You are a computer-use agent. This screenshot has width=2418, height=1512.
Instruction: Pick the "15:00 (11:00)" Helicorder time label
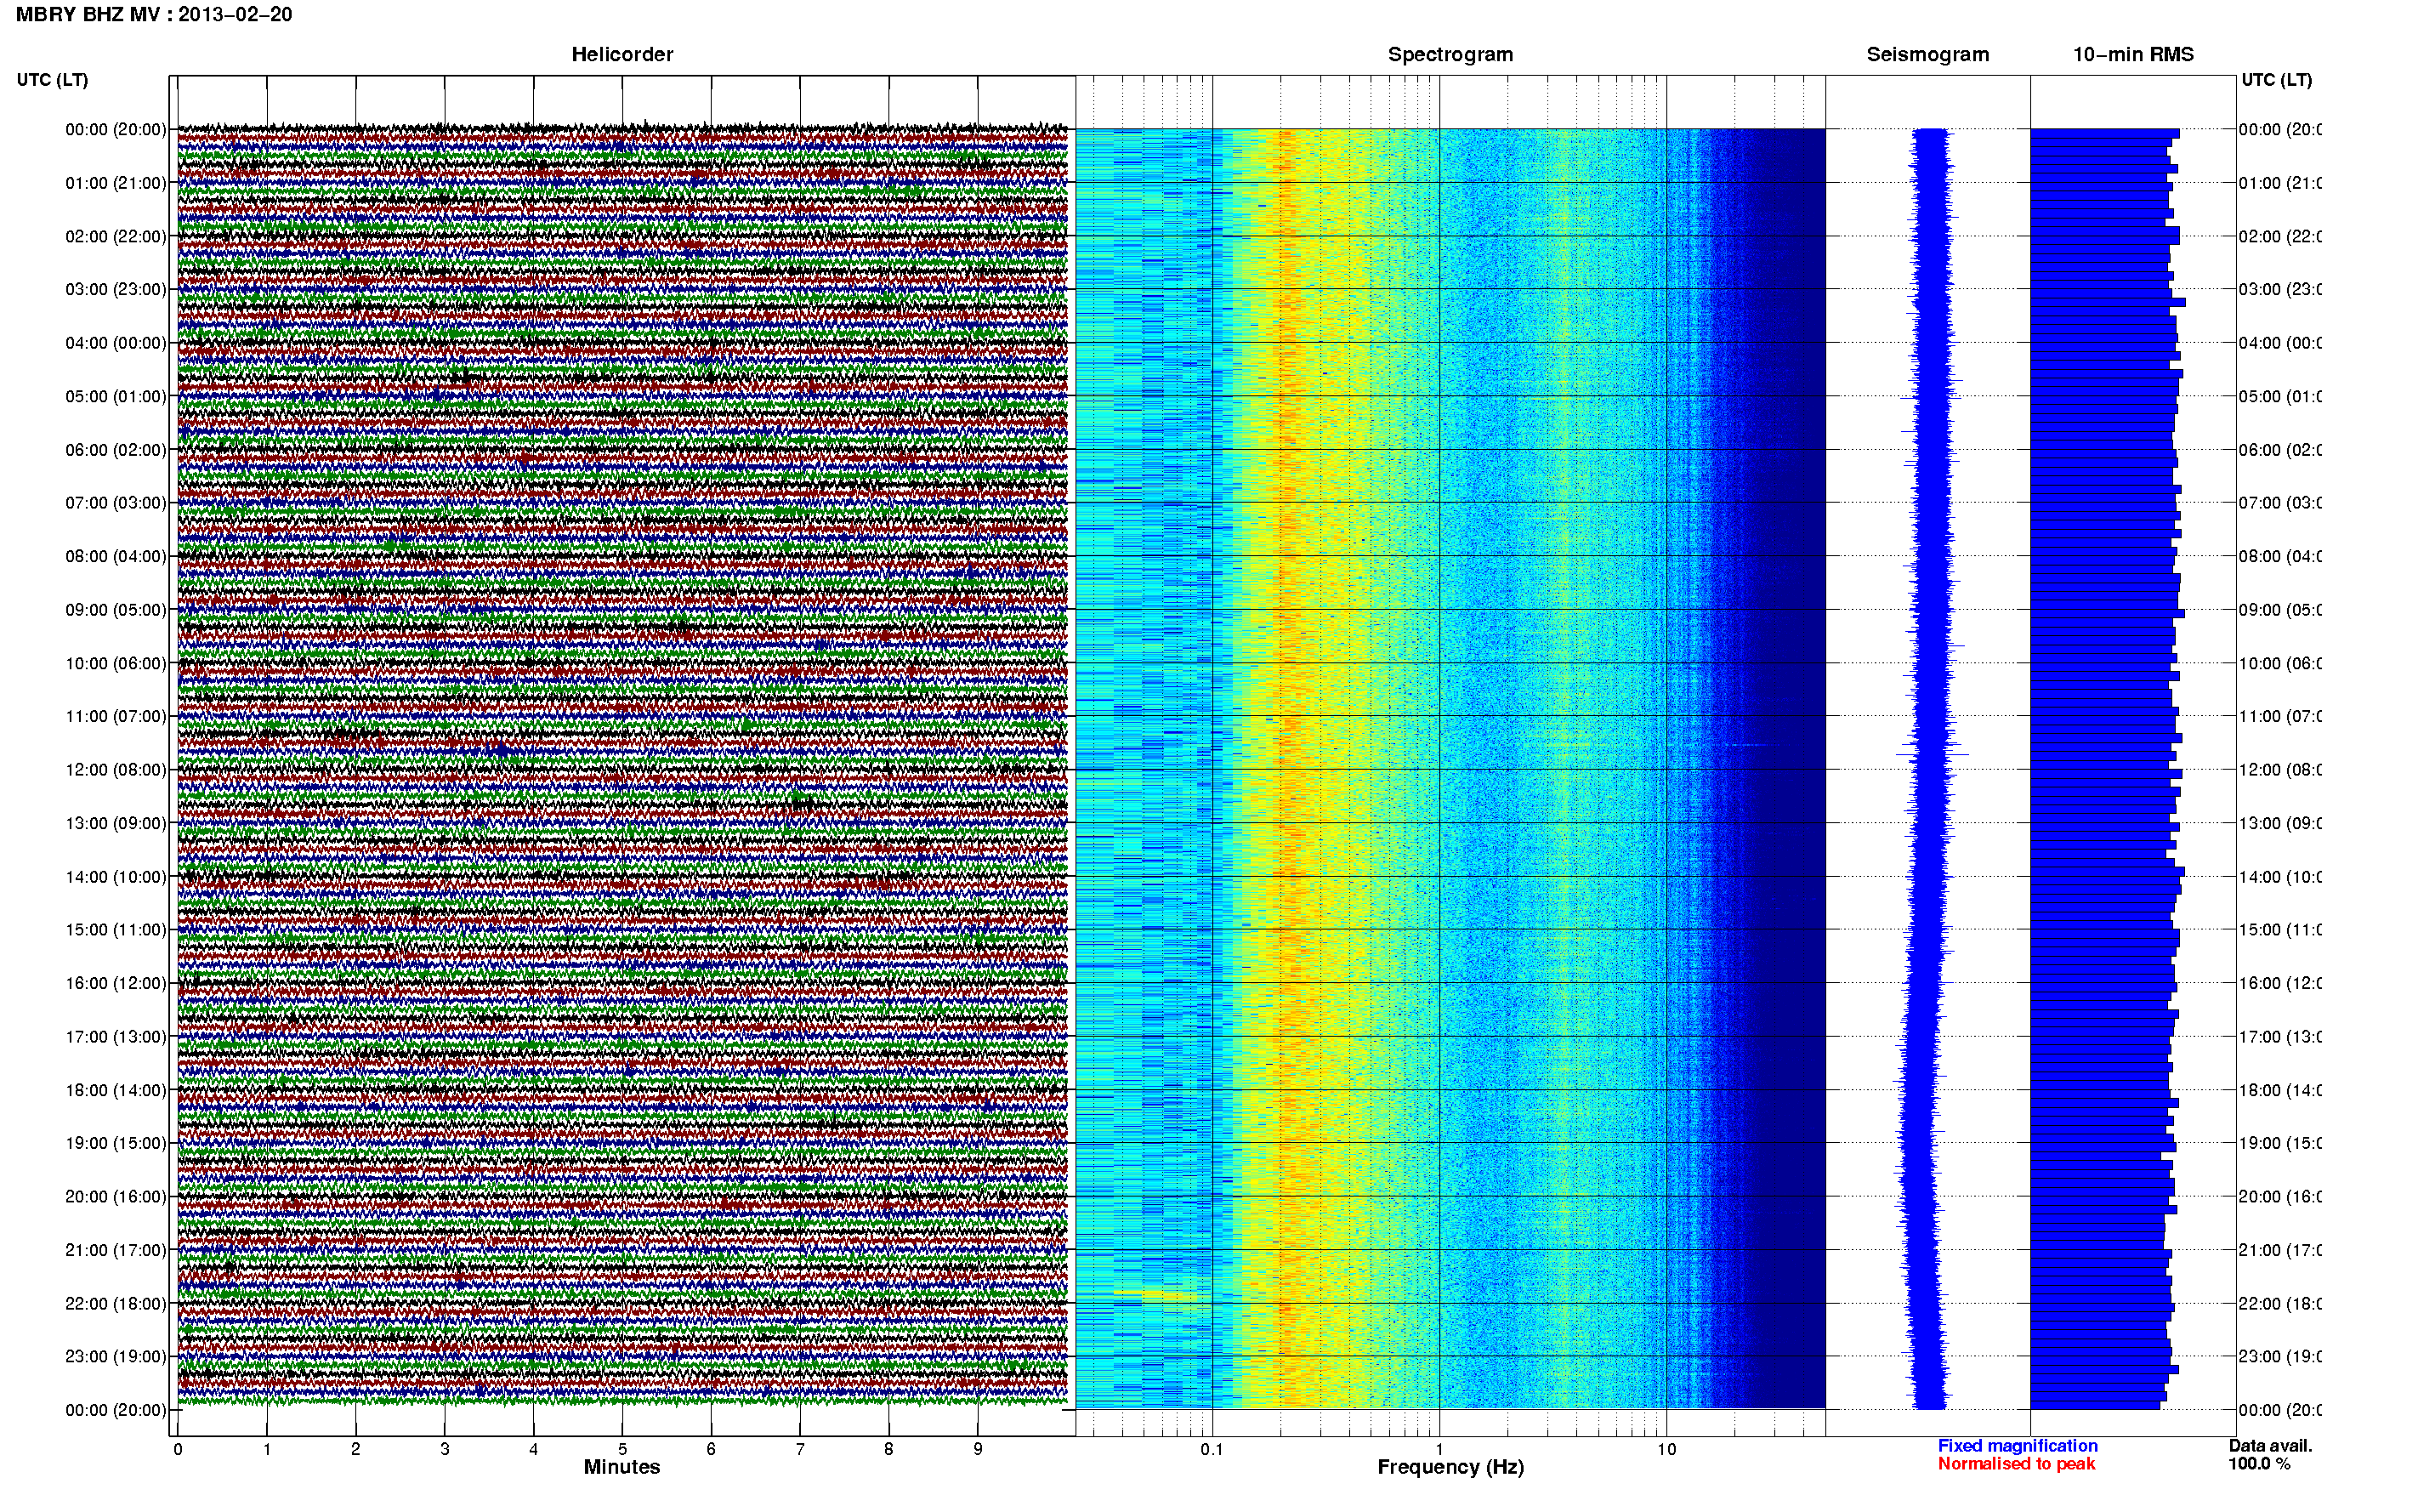pos(116,930)
